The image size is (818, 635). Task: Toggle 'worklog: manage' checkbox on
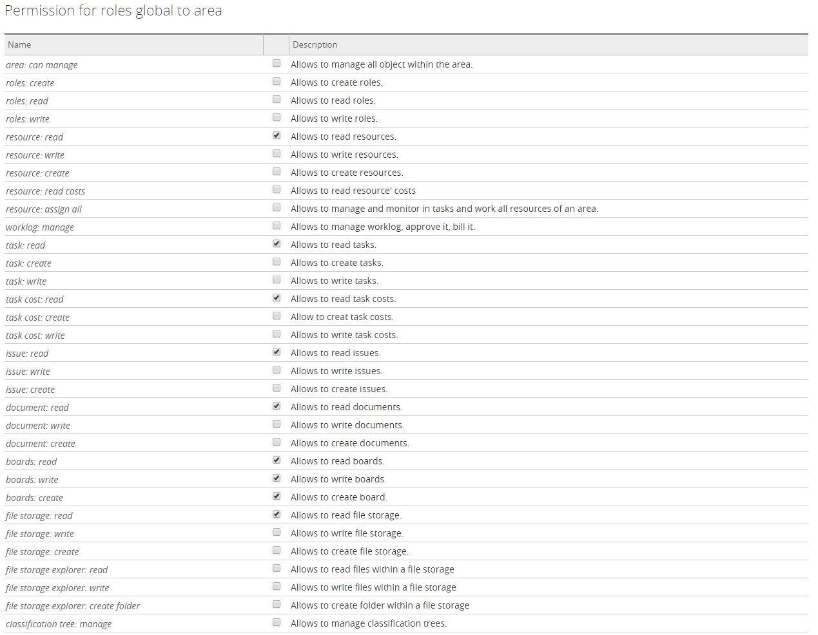pyautogui.click(x=277, y=226)
